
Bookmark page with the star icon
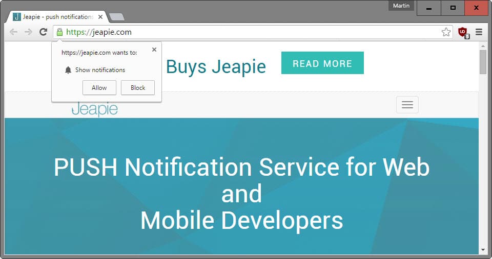click(x=446, y=32)
